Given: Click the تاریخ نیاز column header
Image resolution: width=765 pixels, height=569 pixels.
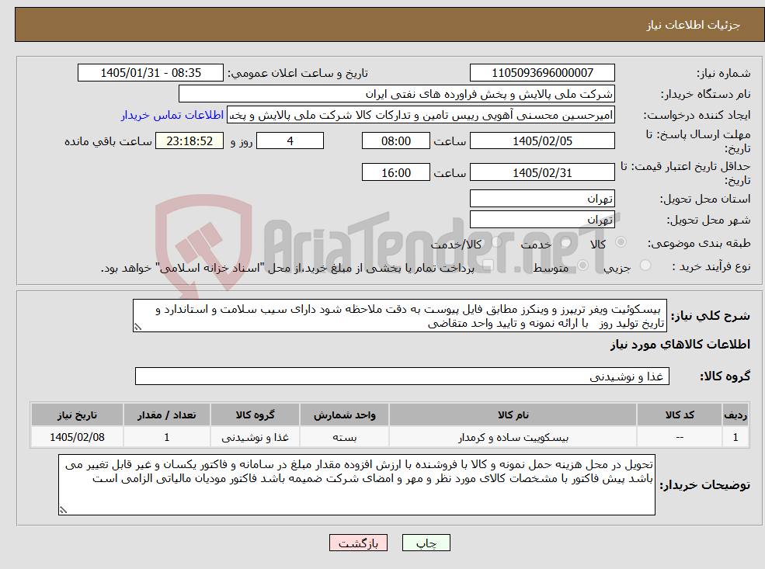Looking at the screenshot, I should coord(77,415).
